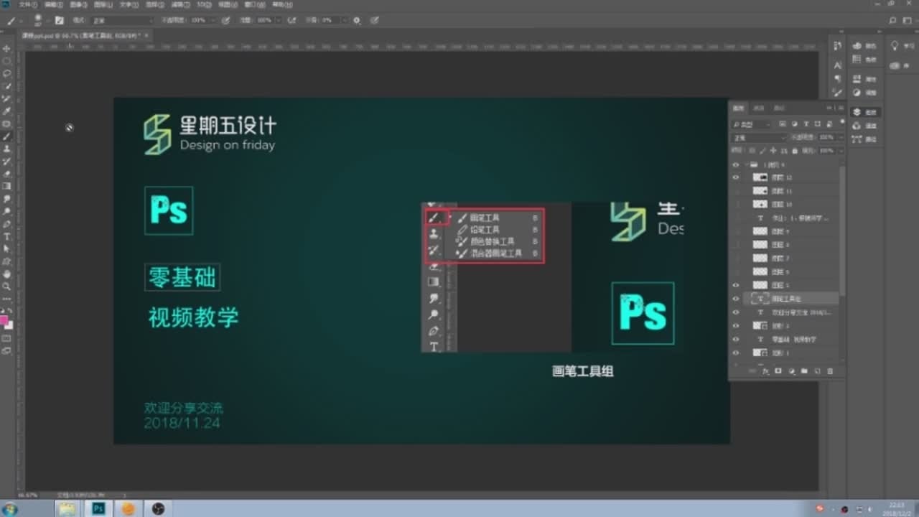
Task: Create a new layer
Action: tap(817, 371)
